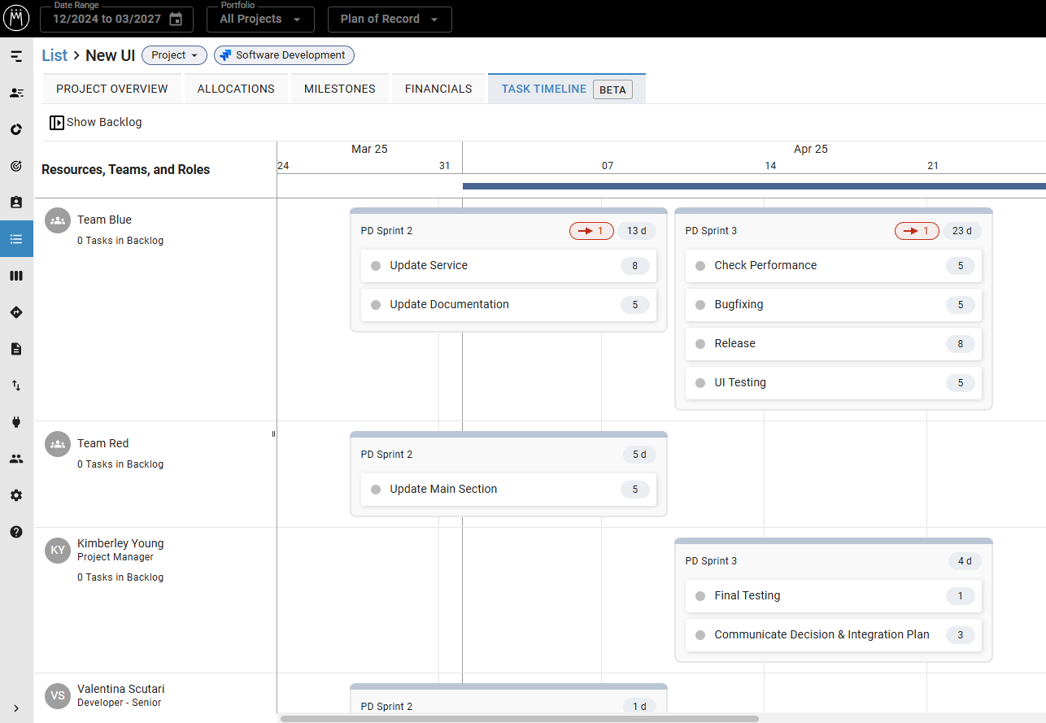Image resolution: width=1046 pixels, height=723 pixels.
Task: Click Team Blue PD Sprint 3 dependency badge
Action: [x=917, y=231]
